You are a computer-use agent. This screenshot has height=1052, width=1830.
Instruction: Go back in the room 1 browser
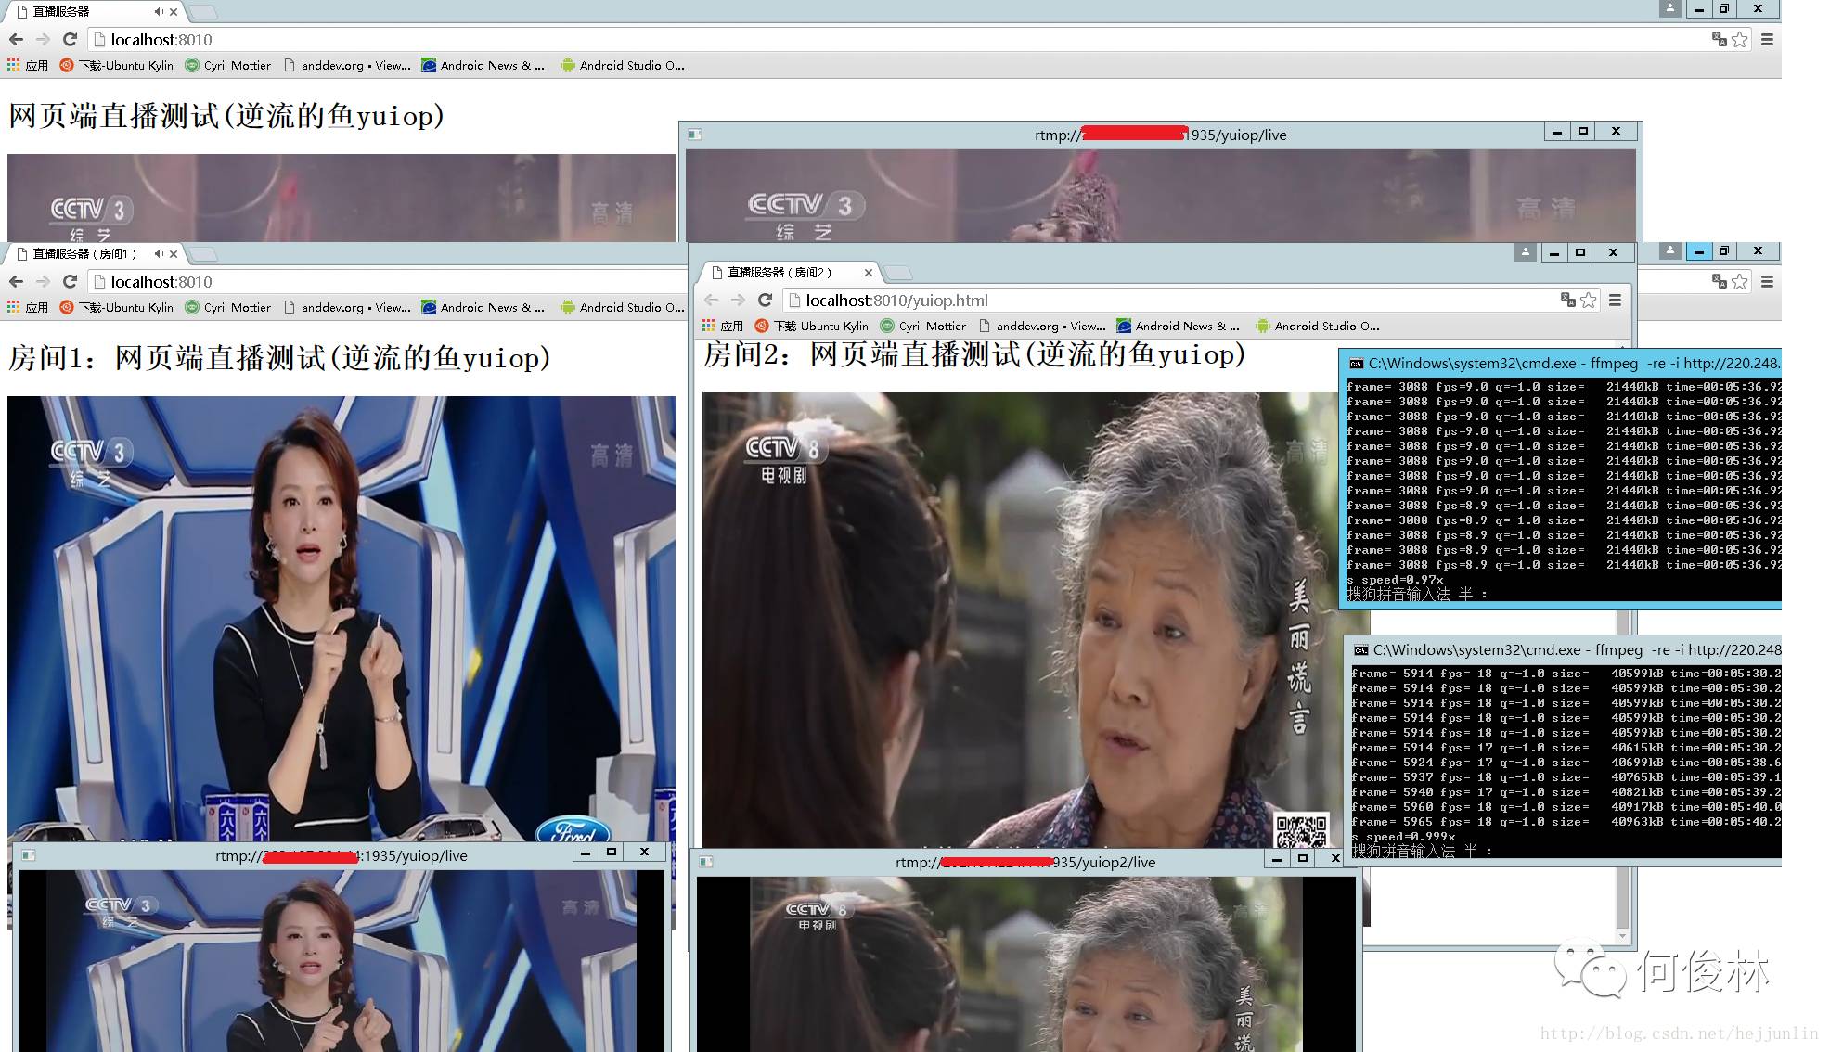coord(16,281)
